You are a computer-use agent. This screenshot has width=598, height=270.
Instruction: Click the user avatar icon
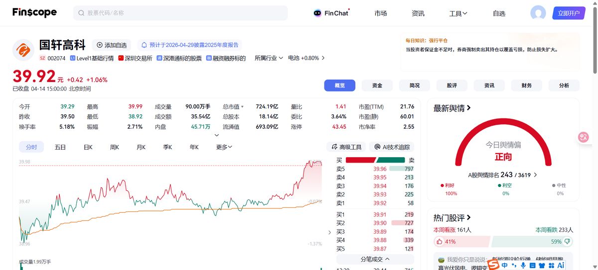(x=538, y=13)
